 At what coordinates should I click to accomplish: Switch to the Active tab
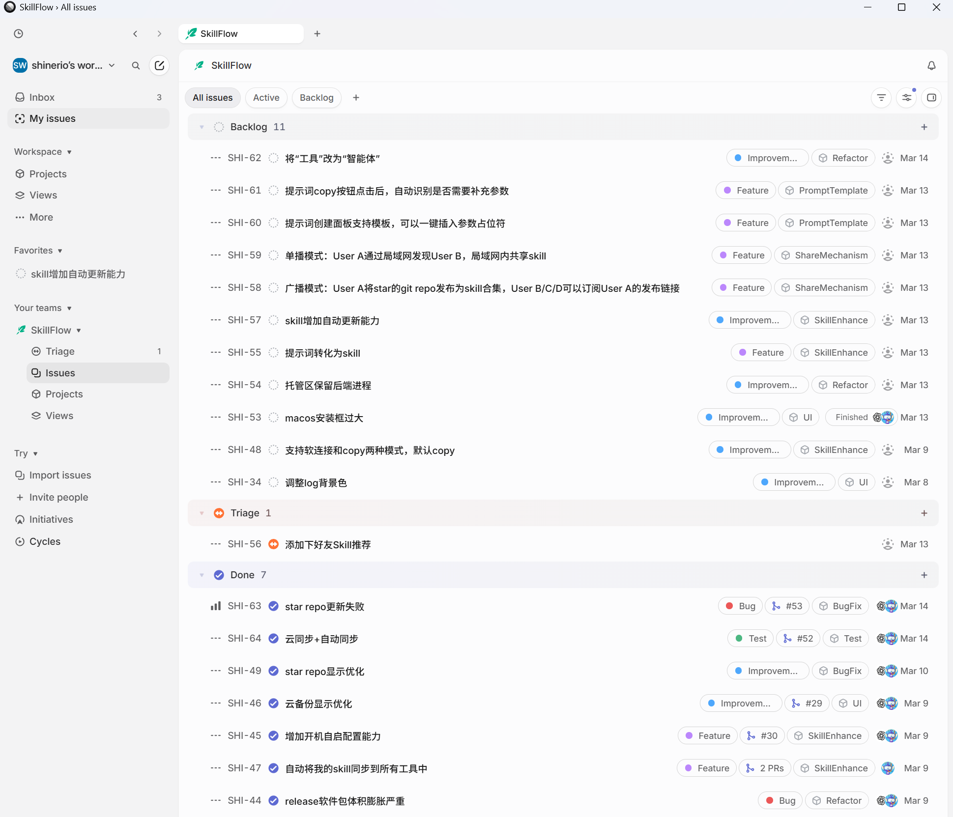click(266, 98)
